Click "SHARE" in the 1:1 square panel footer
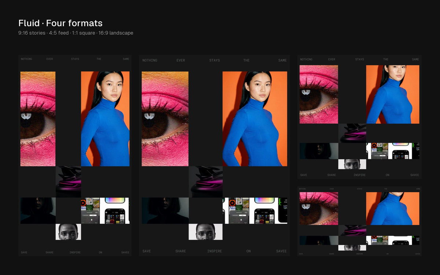Screen dimensions: 440x275 [x=331, y=175]
